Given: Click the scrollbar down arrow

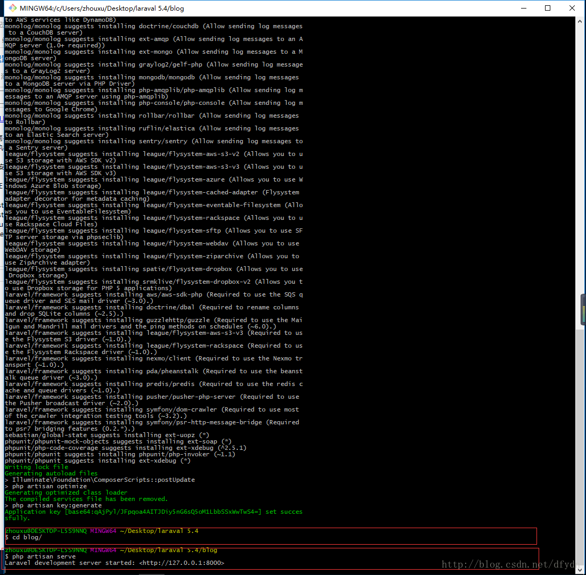Looking at the screenshot, I should click(x=580, y=569).
